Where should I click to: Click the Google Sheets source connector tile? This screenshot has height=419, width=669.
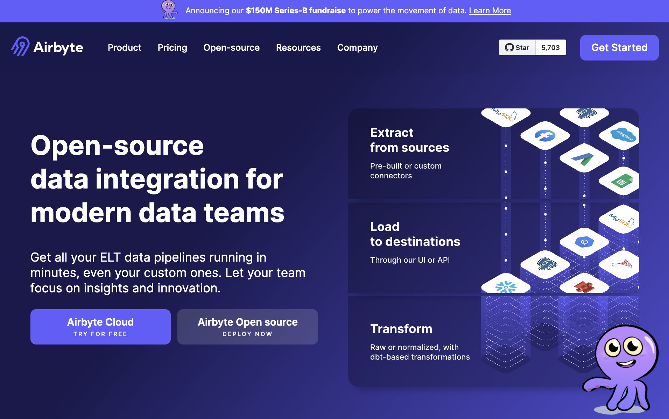pos(620,181)
